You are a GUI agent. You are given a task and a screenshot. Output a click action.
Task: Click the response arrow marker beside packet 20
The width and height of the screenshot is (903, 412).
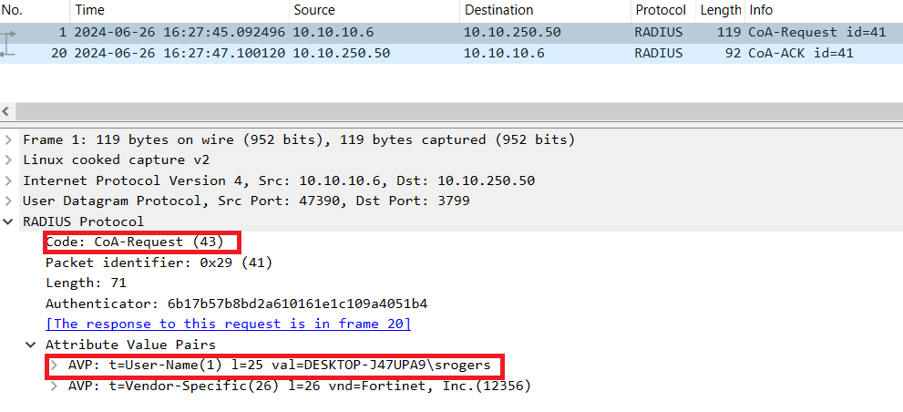click(10, 54)
